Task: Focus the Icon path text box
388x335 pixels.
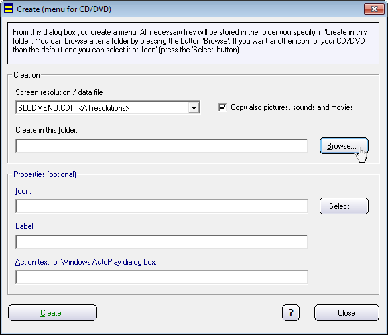Action: tap(161, 206)
